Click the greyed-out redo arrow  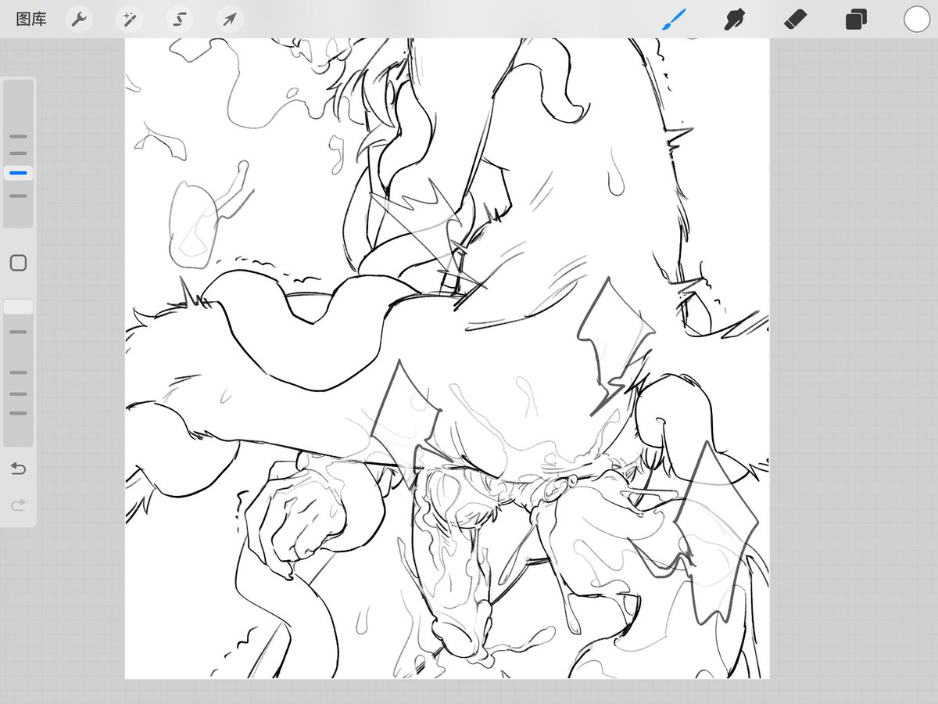click(18, 505)
